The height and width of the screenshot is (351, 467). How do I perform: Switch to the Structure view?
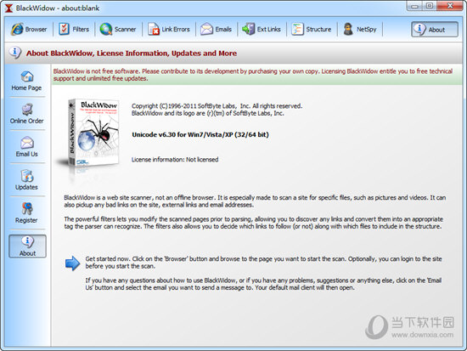click(312, 29)
